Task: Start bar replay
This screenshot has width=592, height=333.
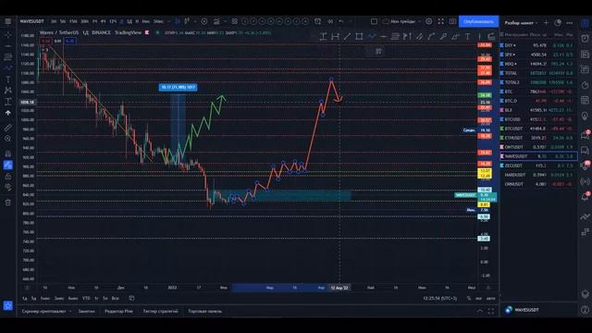Action: pos(330,21)
